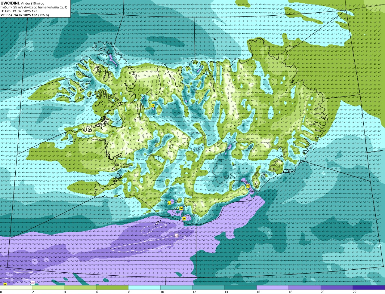
Task: Click the 20–22 m/s legend color band
Action: pos(337,287)
